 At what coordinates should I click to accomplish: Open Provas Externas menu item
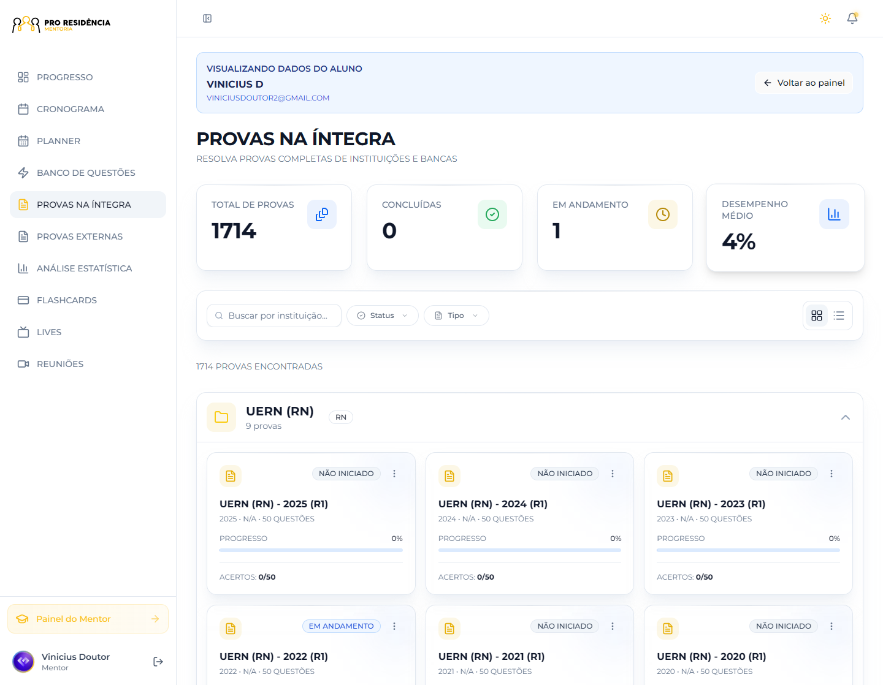88,237
